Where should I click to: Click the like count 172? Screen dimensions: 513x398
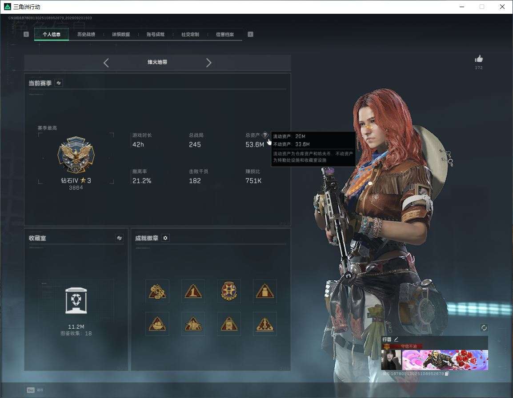(479, 68)
